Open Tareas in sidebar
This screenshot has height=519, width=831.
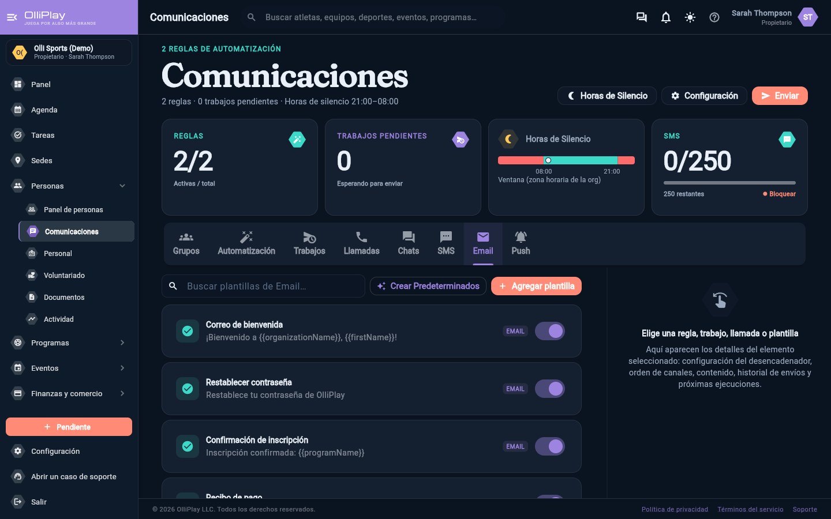[69, 135]
